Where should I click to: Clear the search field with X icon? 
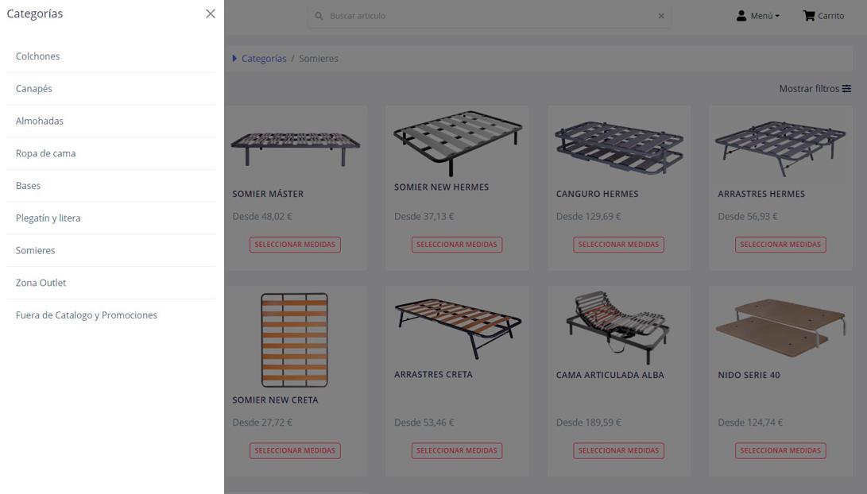[x=661, y=16]
